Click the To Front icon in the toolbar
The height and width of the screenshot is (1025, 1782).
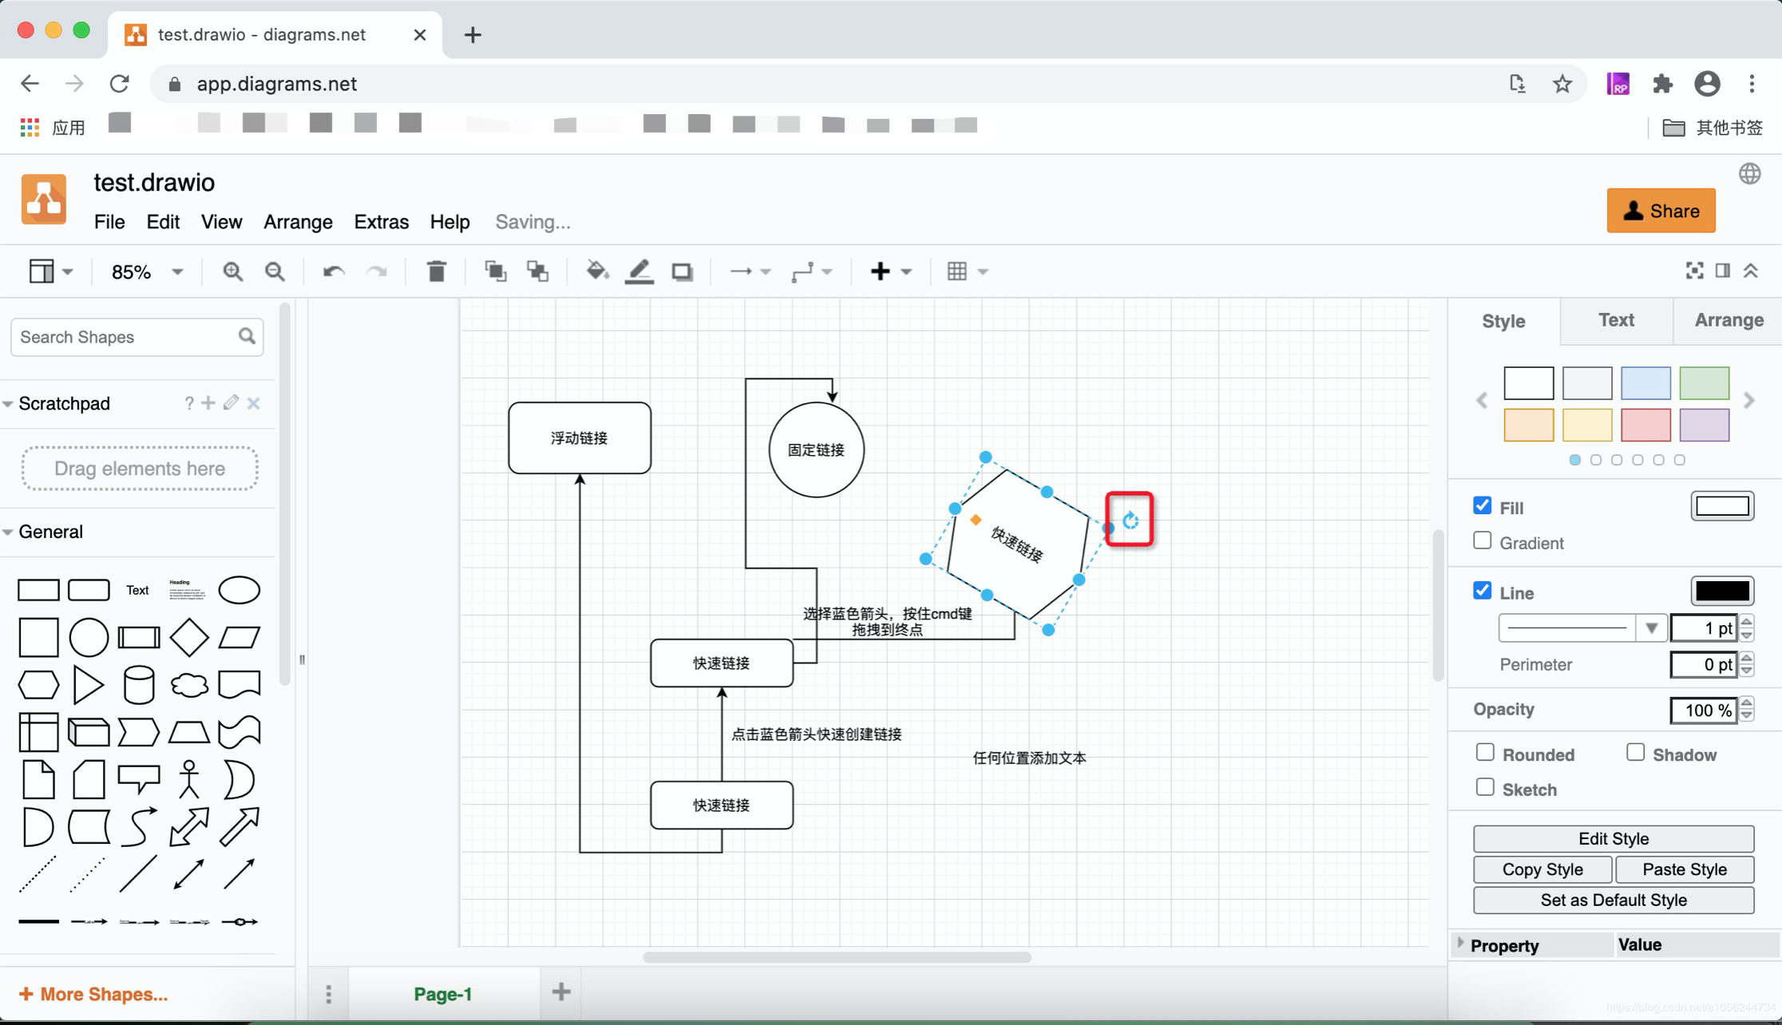pos(495,271)
